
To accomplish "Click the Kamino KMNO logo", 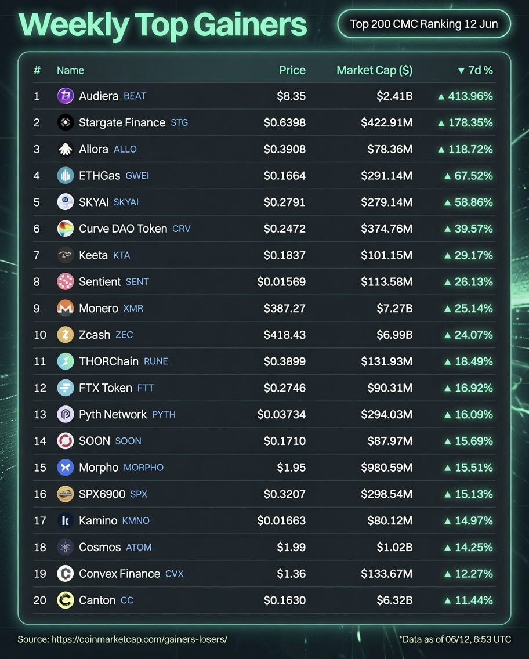I will (65, 520).
